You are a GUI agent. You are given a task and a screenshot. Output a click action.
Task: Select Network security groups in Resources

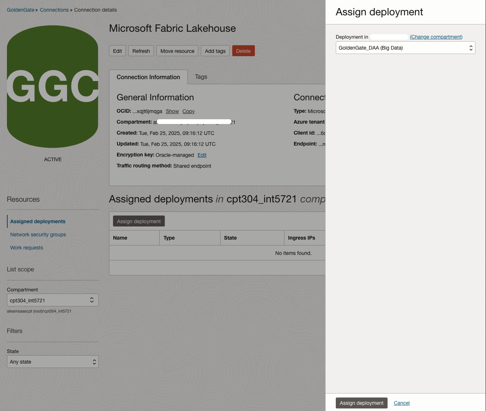point(38,234)
